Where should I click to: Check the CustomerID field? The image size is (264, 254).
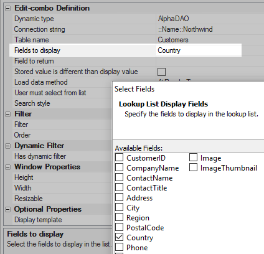[x=119, y=158]
